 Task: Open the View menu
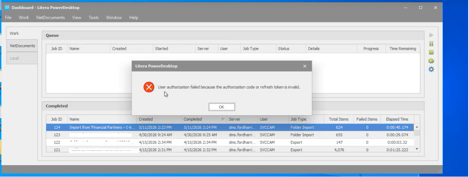(x=76, y=18)
